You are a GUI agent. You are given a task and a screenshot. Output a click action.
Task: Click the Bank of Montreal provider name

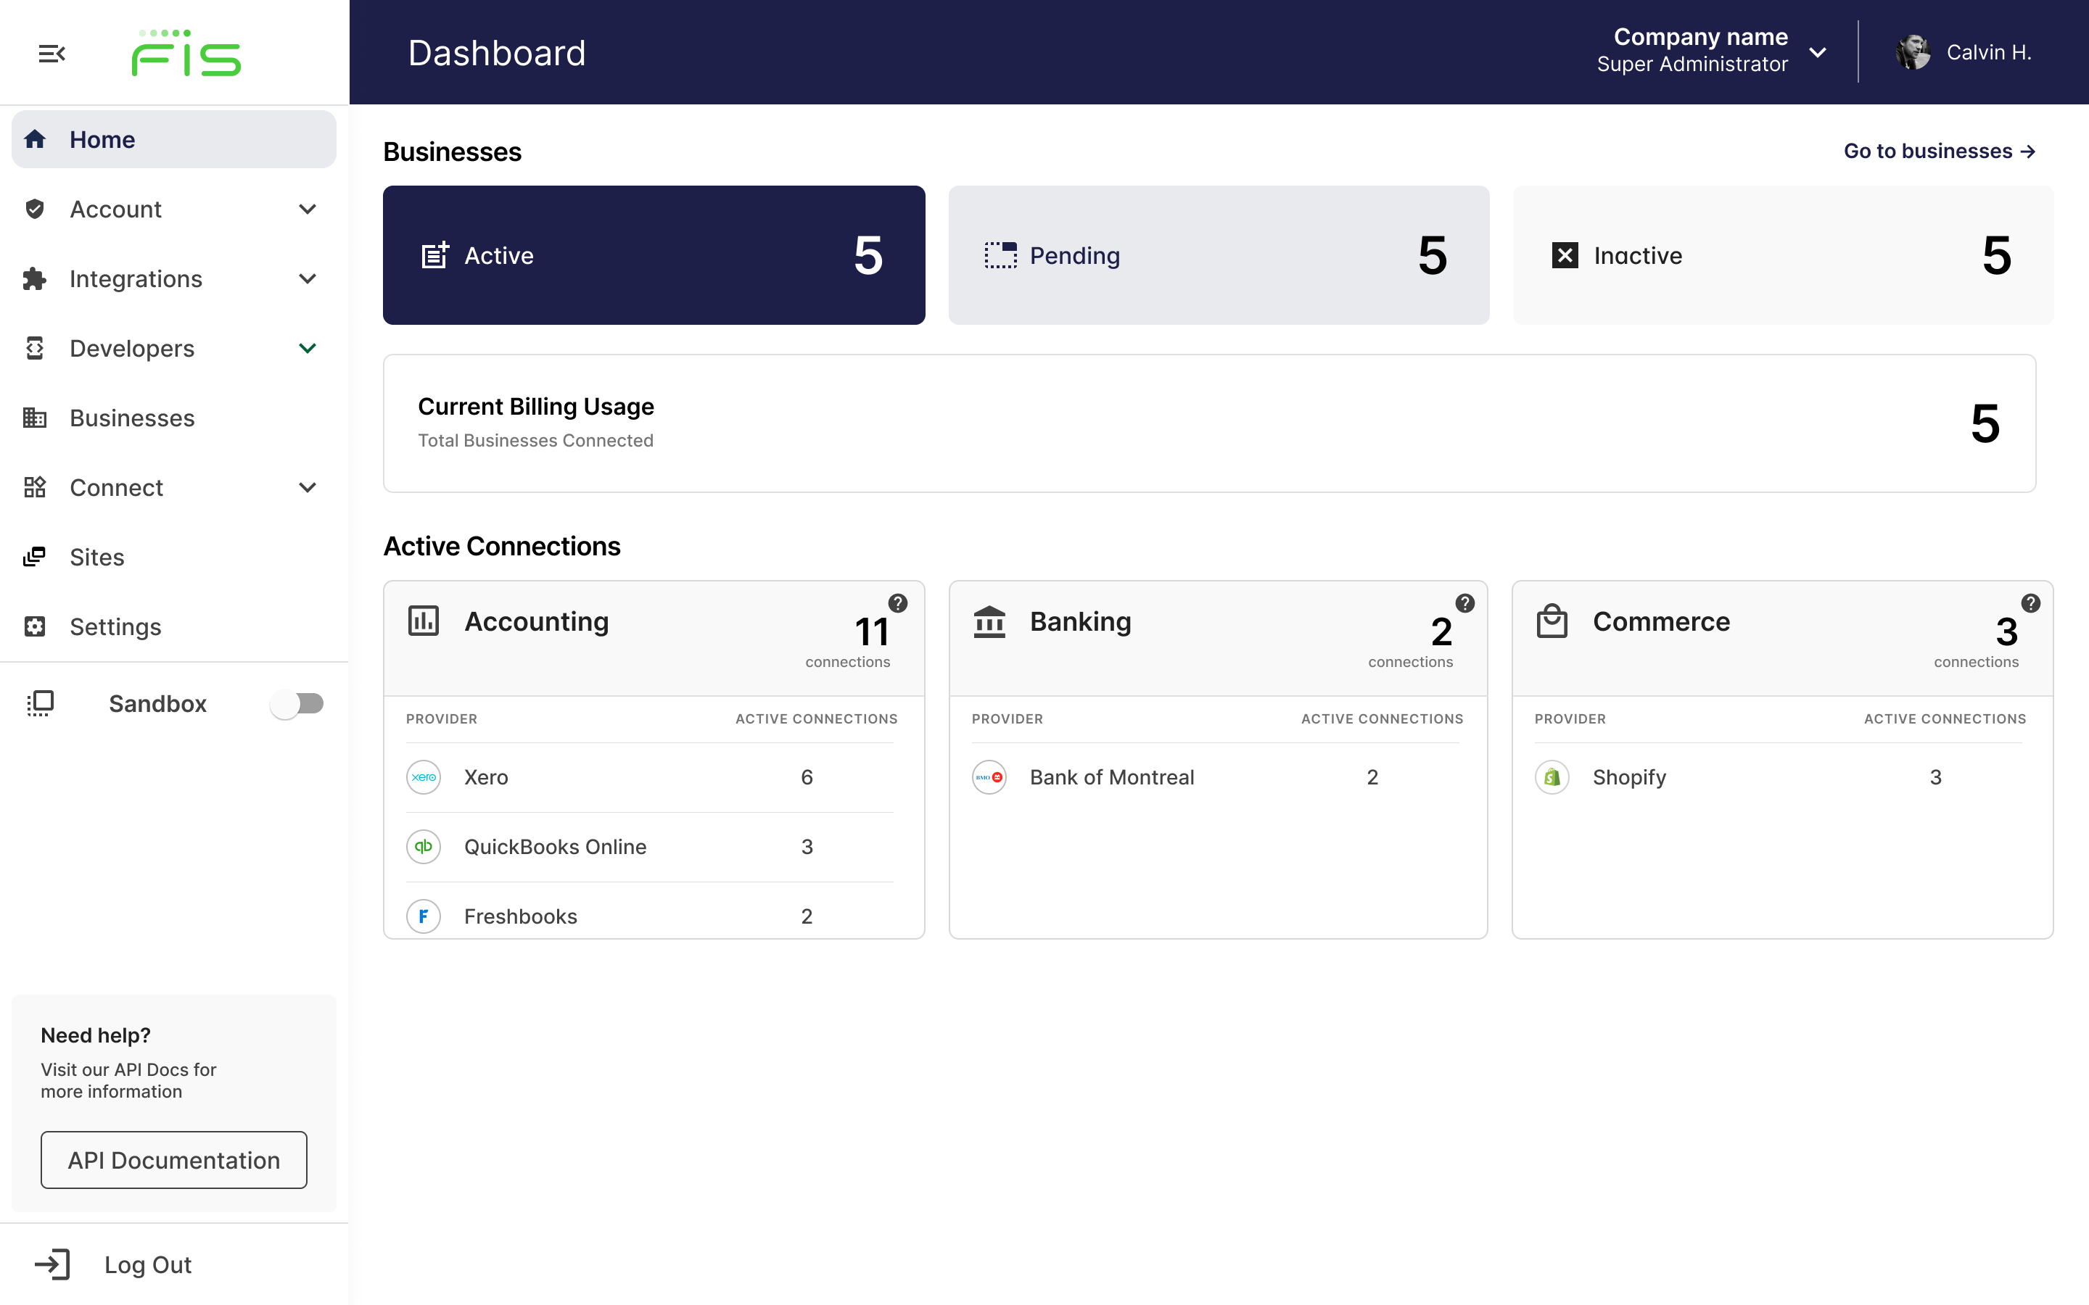tap(1112, 776)
